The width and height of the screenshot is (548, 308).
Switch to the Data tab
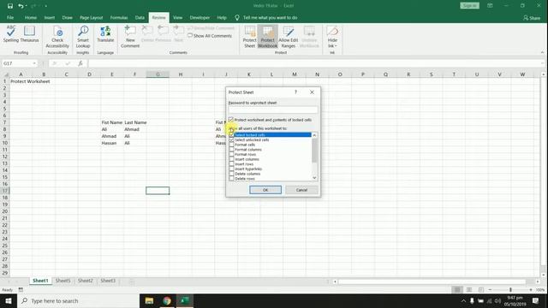(x=140, y=17)
